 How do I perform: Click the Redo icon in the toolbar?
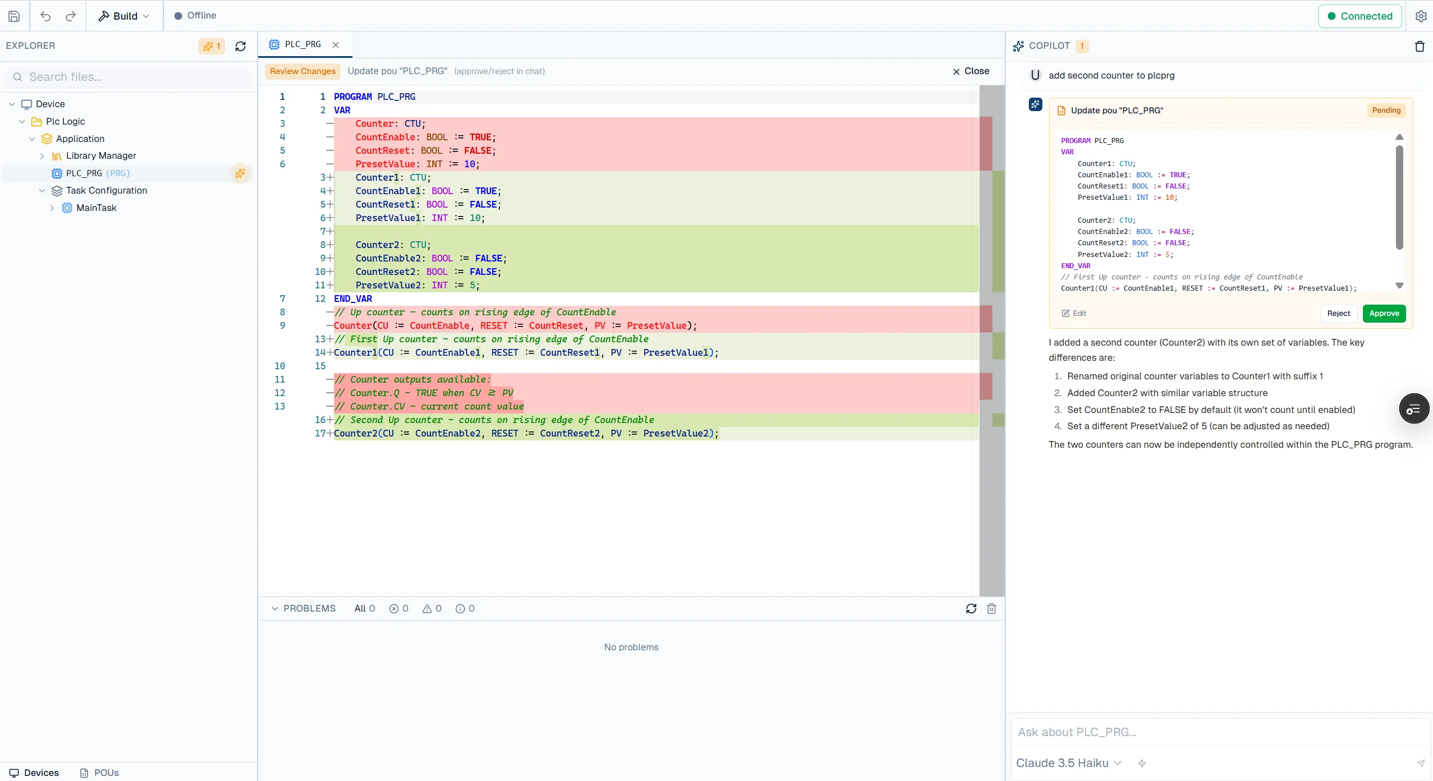pos(70,16)
